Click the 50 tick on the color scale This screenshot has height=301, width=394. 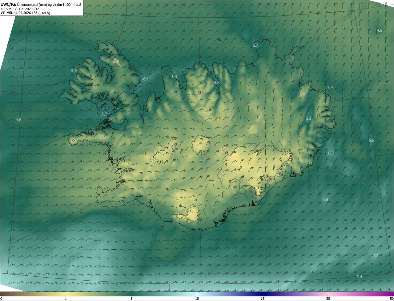click(x=392, y=299)
